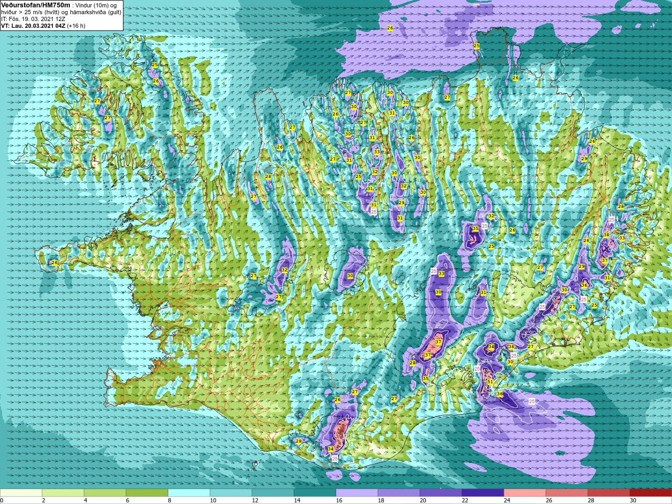Click the dark teal 14–16 legend swatch

pyautogui.click(x=315, y=493)
